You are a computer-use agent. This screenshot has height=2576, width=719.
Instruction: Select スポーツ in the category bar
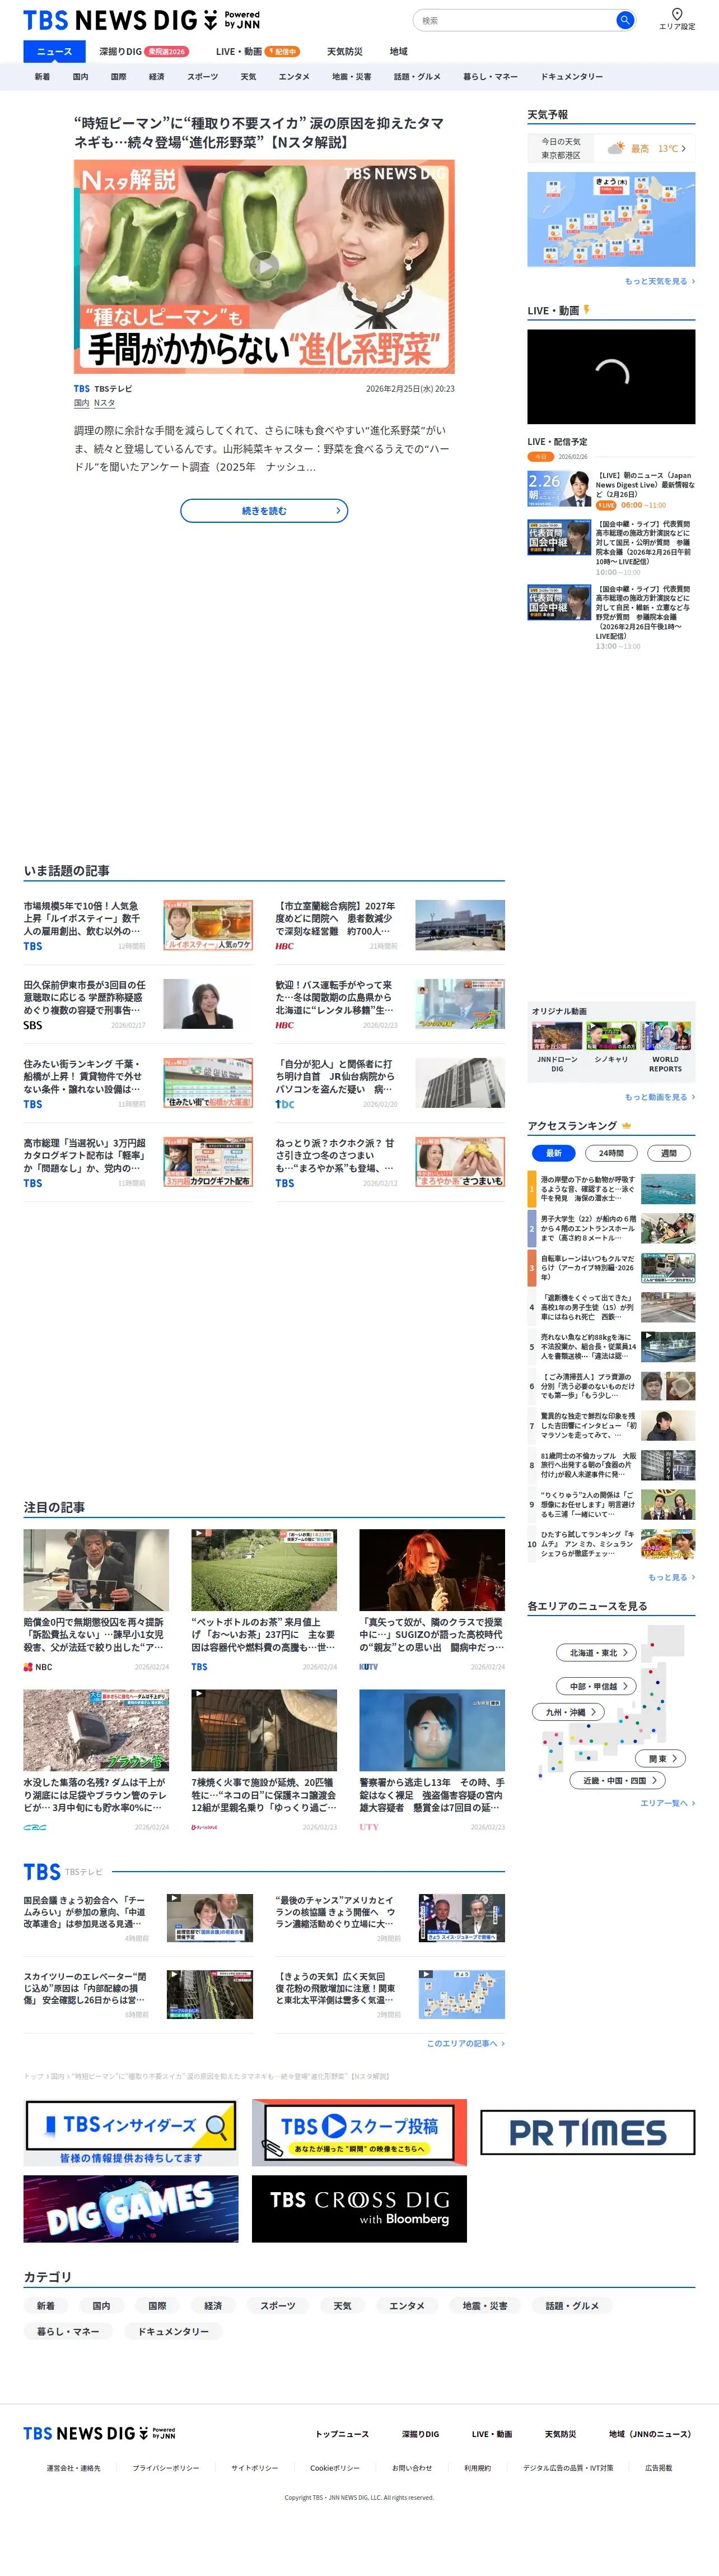point(203,77)
